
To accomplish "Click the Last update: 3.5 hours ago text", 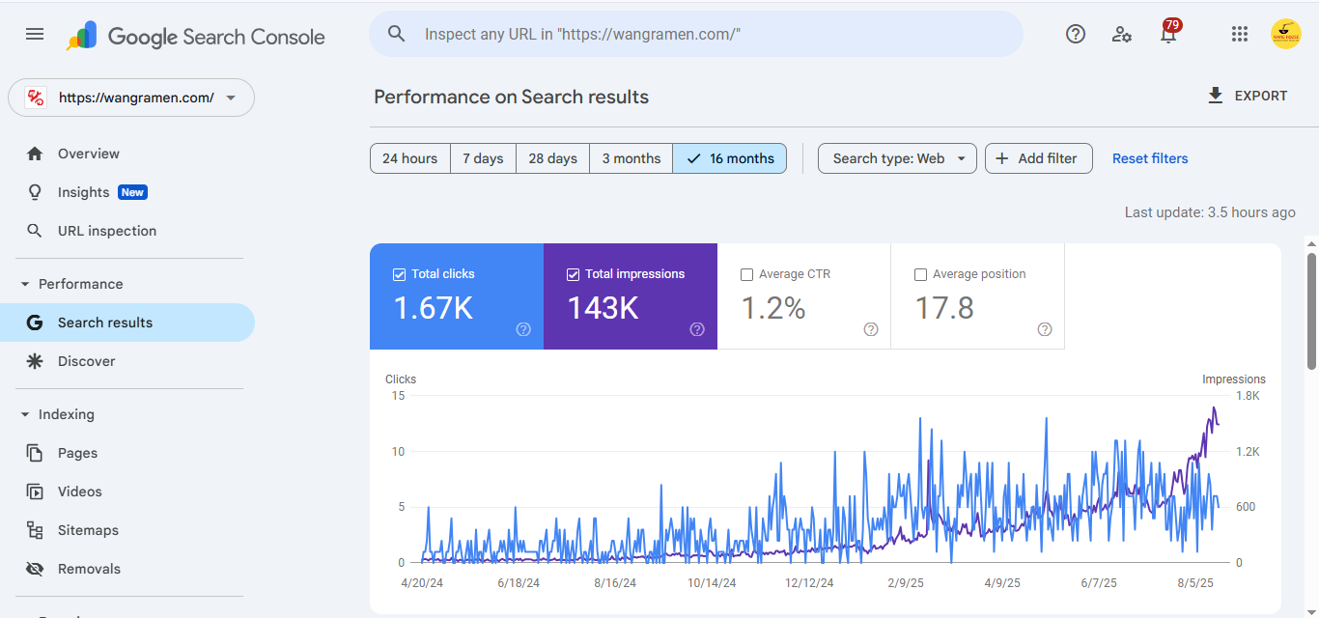I will click(1210, 212).
